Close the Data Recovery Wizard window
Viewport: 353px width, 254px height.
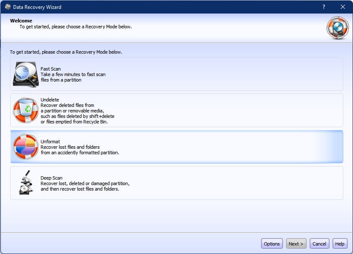click(x=342, y=7)
